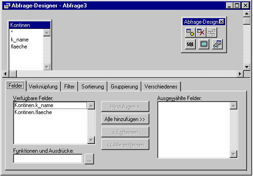Open the Filter tab
Viewport: 253px width, 176px height.
[69, 87]
